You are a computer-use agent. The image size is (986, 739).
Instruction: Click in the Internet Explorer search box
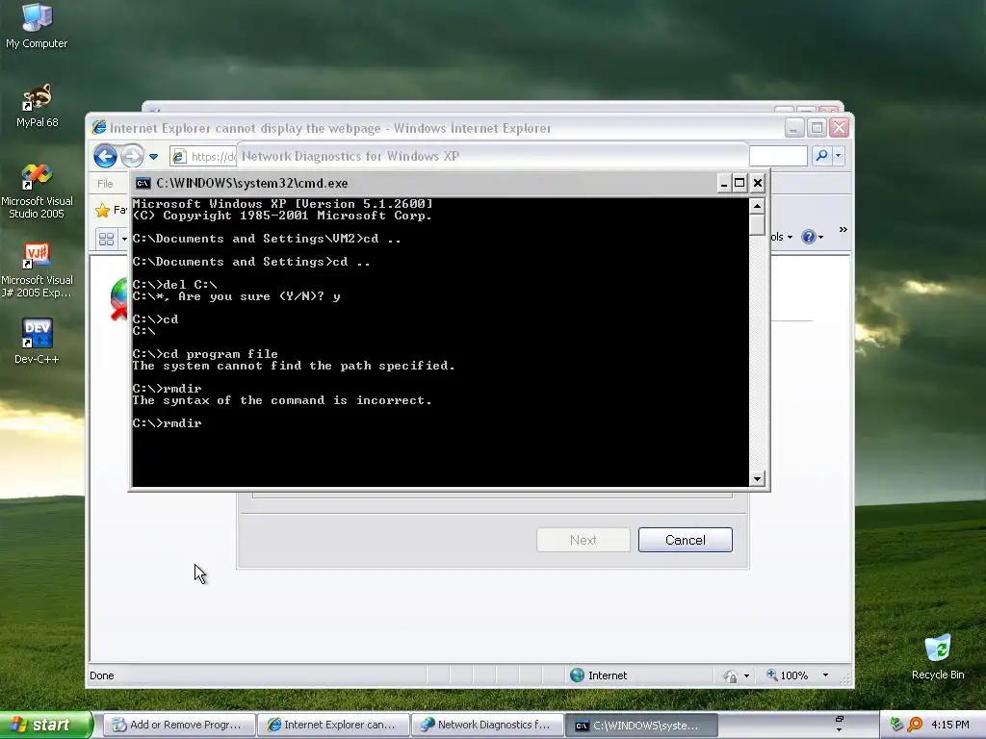[x=778, y=156]
